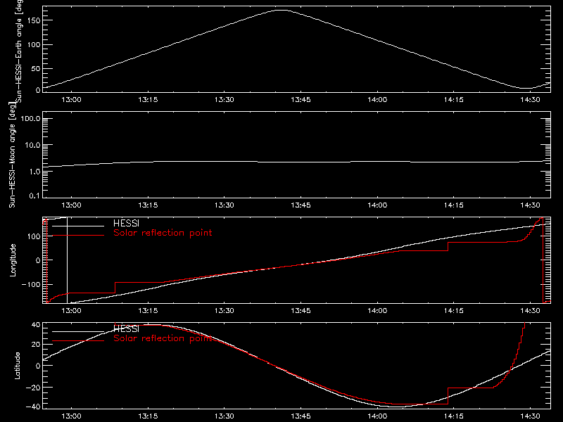Screen dimensions: 563x422
Task: Click 14:00 tick under Latitude plot
Action: [377, 416]
